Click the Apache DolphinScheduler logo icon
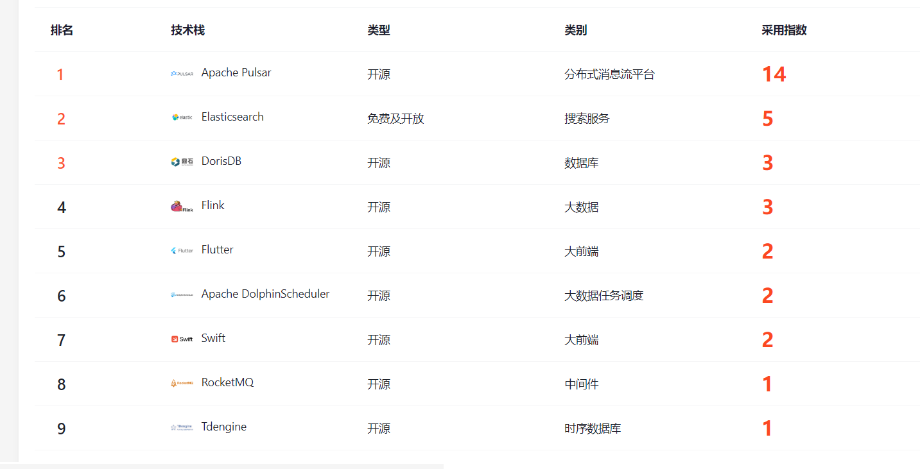 click(x=182, y=294)
